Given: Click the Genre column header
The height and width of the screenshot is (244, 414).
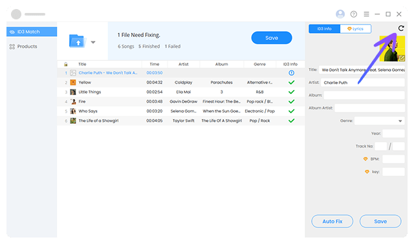Looking at the screenshot, I should coord(259,64).
